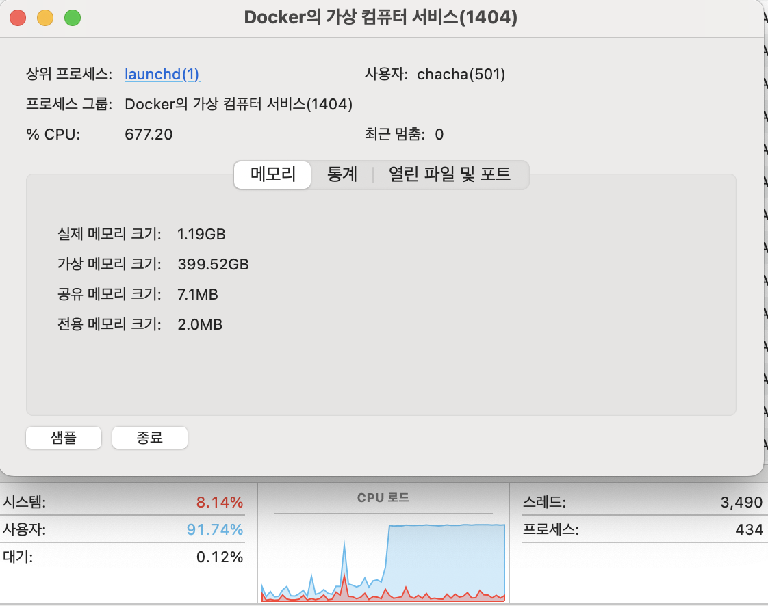768x606 pixels.
Task: Click the 7.1MB shared memory value
Action: 197,294
